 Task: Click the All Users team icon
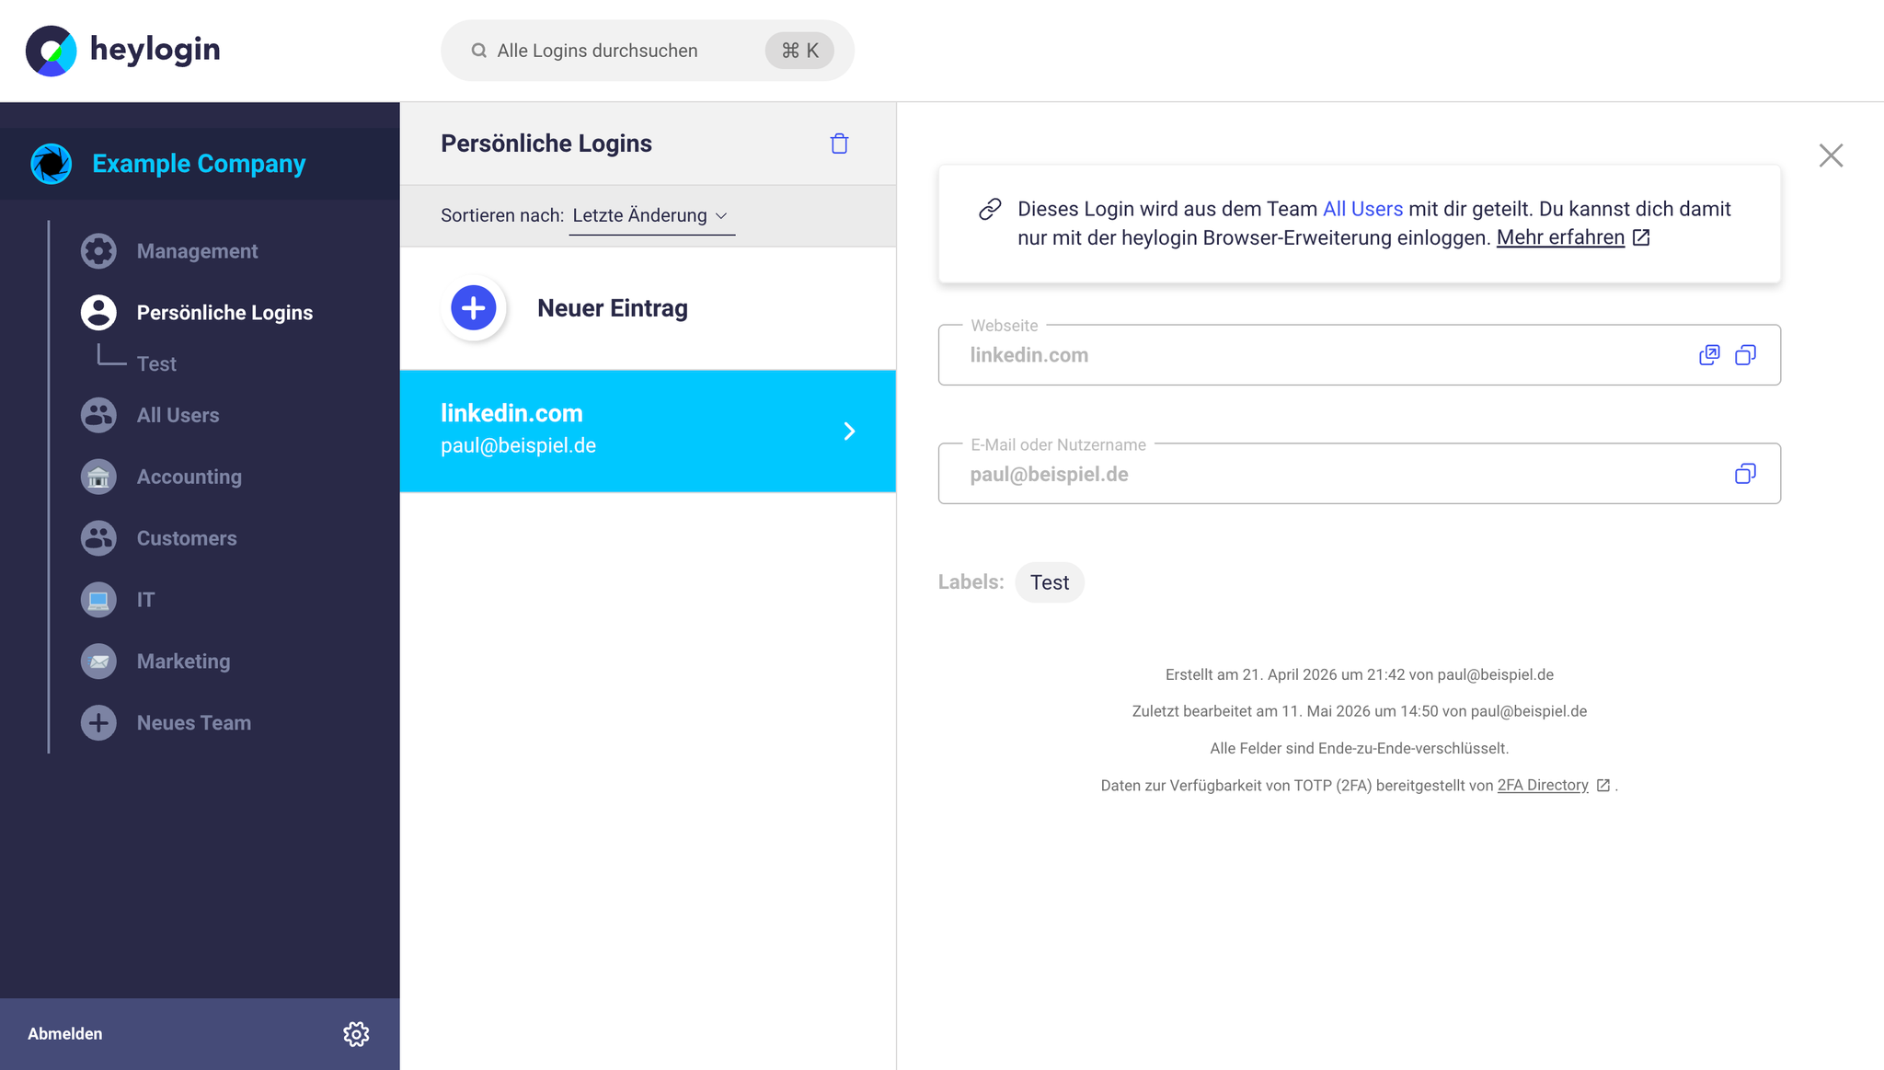pyautogui.click(x=98, y=415)
